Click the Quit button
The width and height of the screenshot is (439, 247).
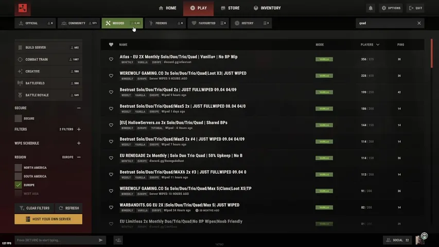pos(415,8)
